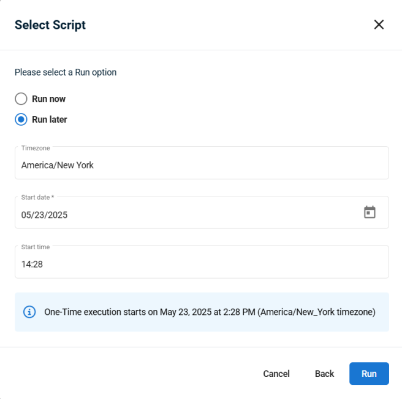Click the One-Time execution info message
This screenshot has height=399, width=402.
pos(210,312)
